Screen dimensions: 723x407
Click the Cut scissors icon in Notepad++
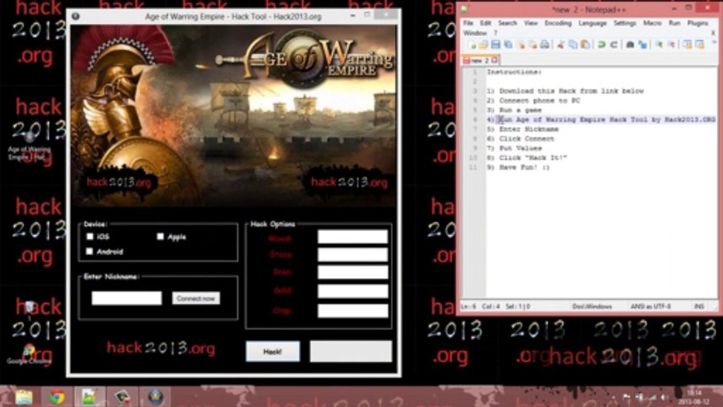[x=561, y=45]
